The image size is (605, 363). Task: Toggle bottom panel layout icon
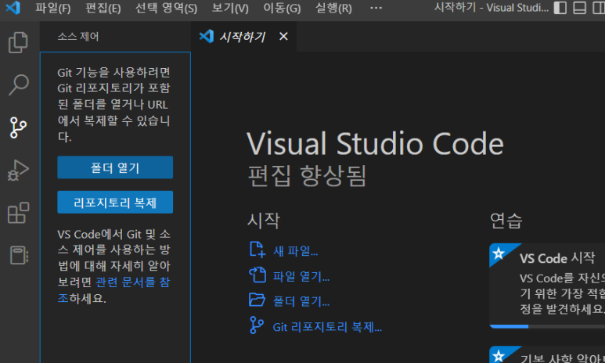pos(579,8)
